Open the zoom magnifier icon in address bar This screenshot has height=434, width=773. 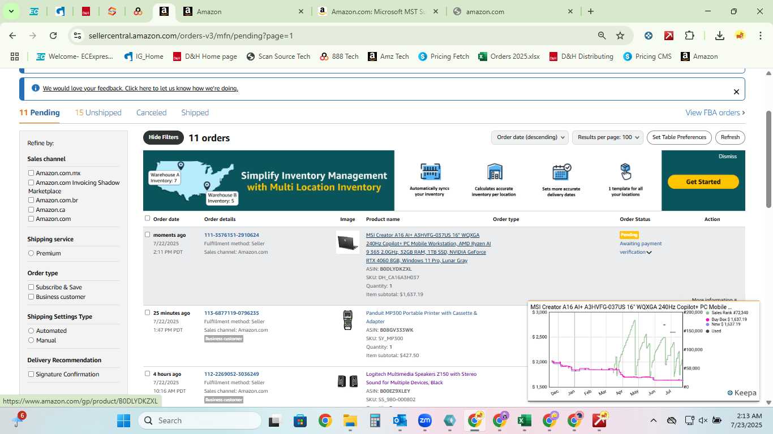602,36
